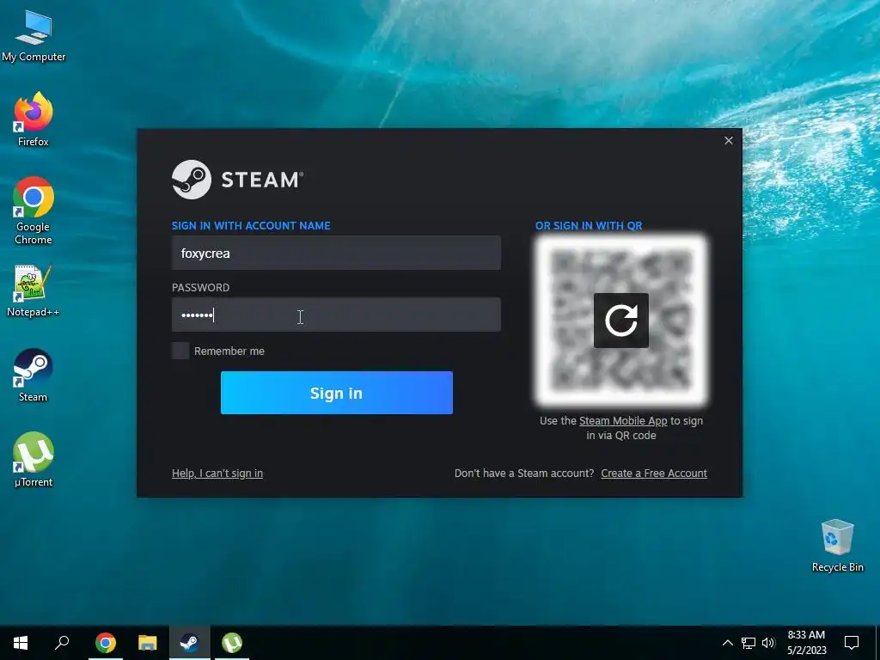Show hidden system tray icons
Viewport: 880px width, 660px height.
727,643
